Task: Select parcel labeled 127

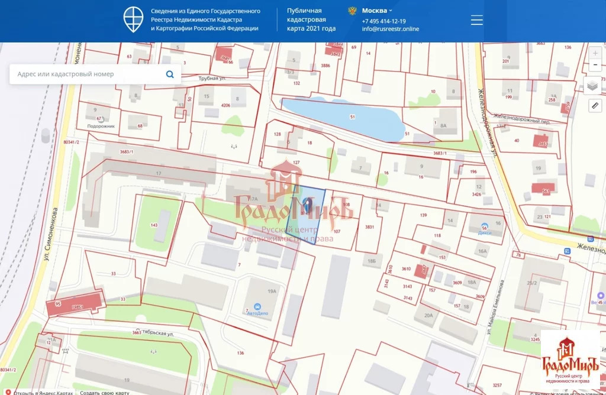Action: 296,163
